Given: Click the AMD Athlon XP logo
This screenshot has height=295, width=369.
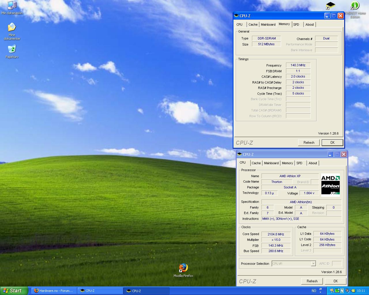Looking at the screenshot, I should point(330,185).
